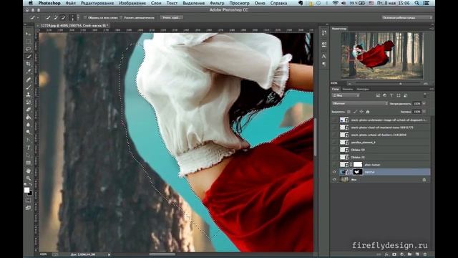
Task: Select the Path Selection tool
Action: (29, 156)
